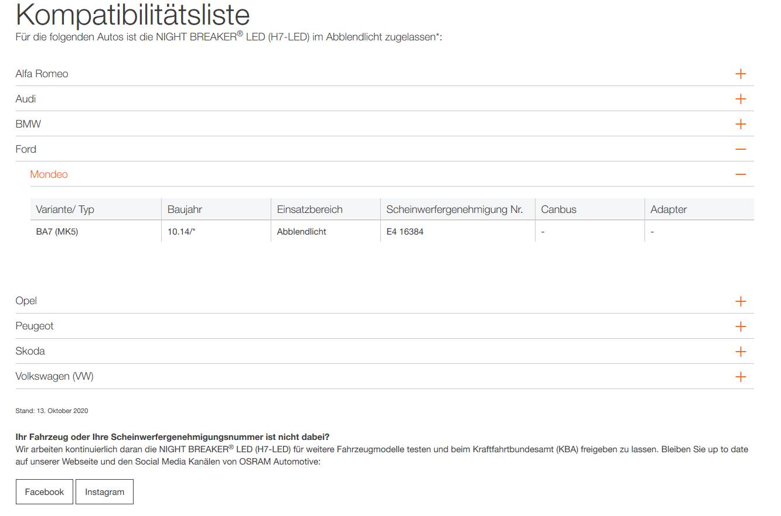Open the Instagram button
This screenshot has width=781, height=516.
[x=104, y=492]
